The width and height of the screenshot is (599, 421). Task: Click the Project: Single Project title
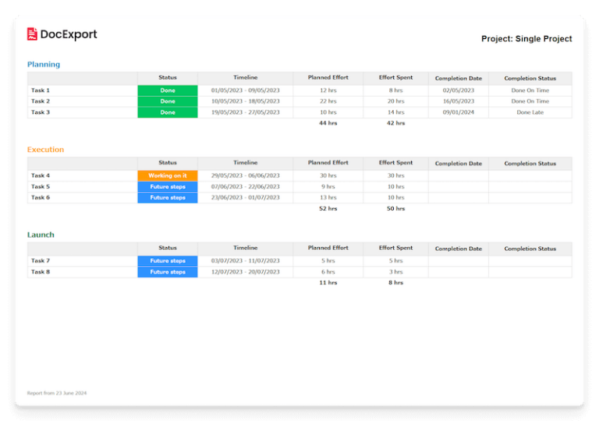(x=526, y=38)
